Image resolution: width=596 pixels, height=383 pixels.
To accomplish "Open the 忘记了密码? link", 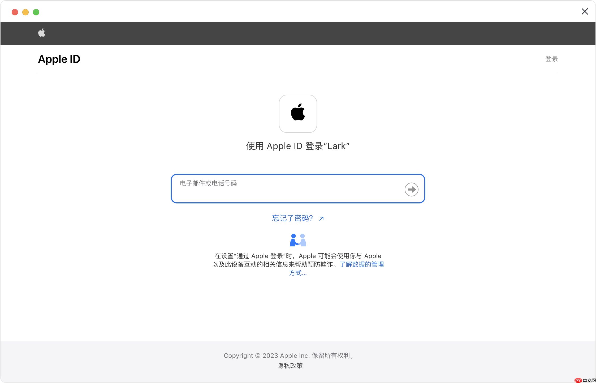I will pos(298,218).
